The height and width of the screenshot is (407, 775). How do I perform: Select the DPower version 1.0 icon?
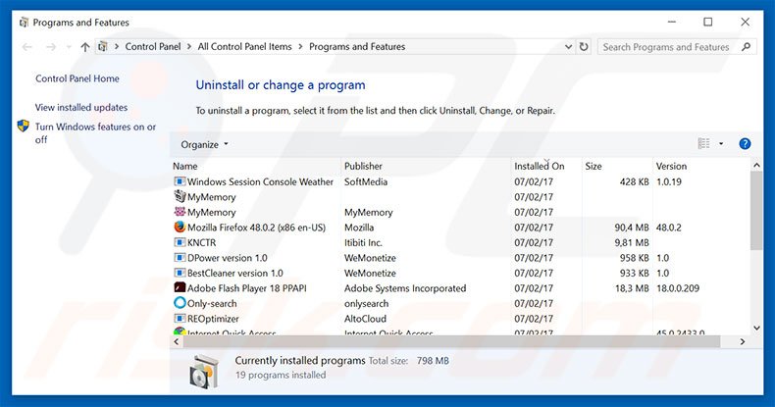(180, 257)
